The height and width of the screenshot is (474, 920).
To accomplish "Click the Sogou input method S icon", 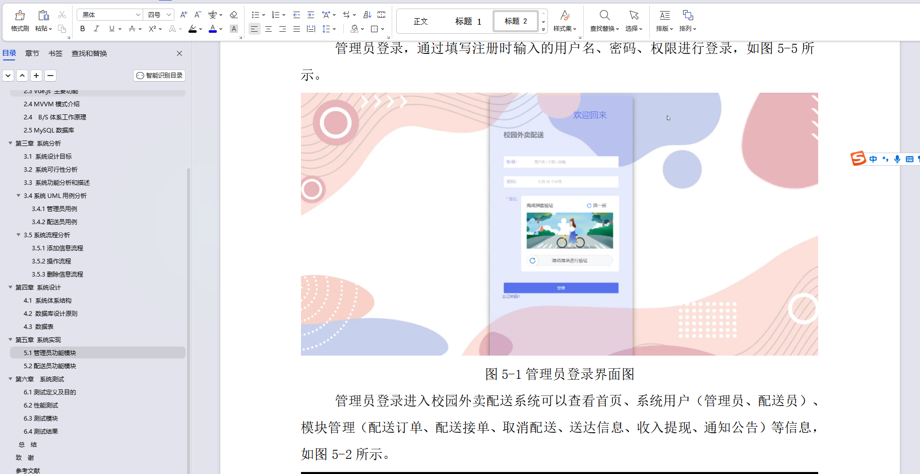I will (x=858, y=159).
